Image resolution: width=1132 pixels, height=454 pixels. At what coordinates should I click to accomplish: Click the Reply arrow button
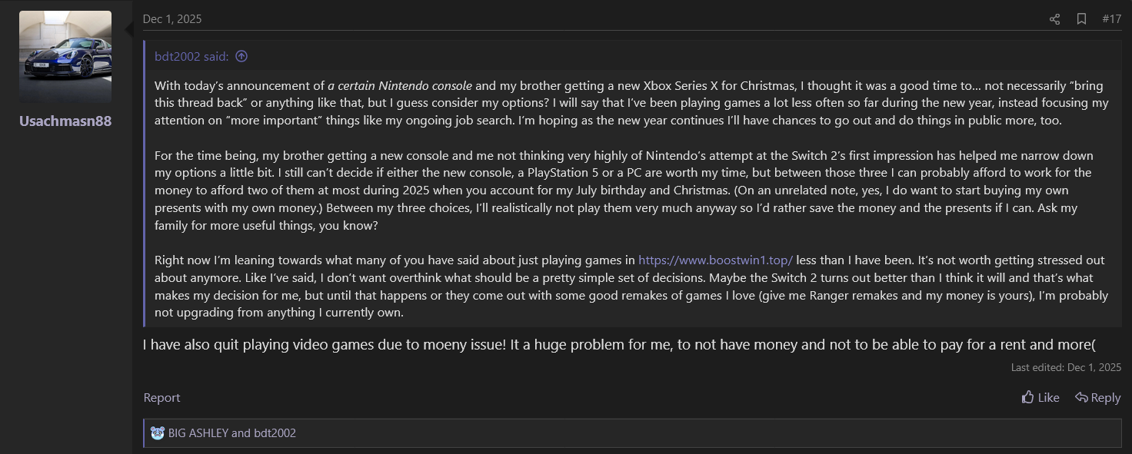click(1097, 397)
